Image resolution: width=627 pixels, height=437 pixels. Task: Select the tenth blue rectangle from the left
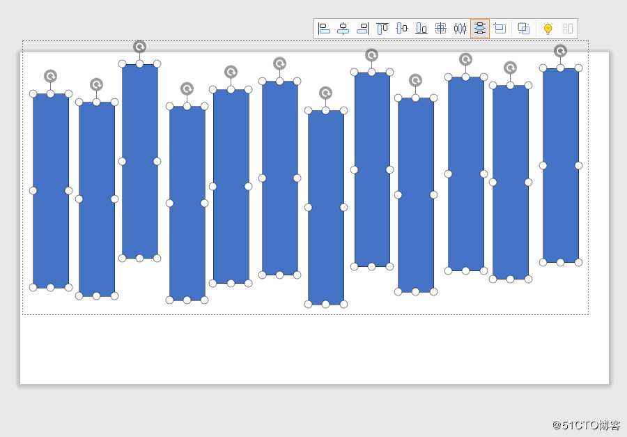pyautogui.click(x=466, y=174)
